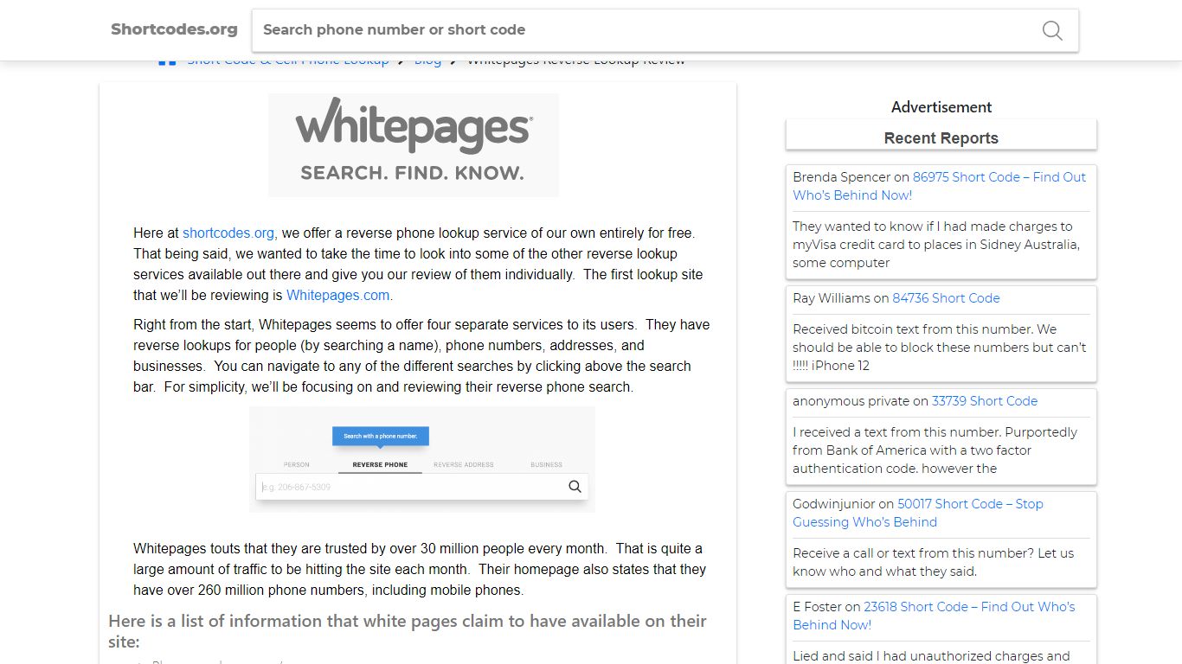The height and width of the screenshot is (664, 1182).
Task: Open 33739 Short Code report link
Action: (984, 400)
